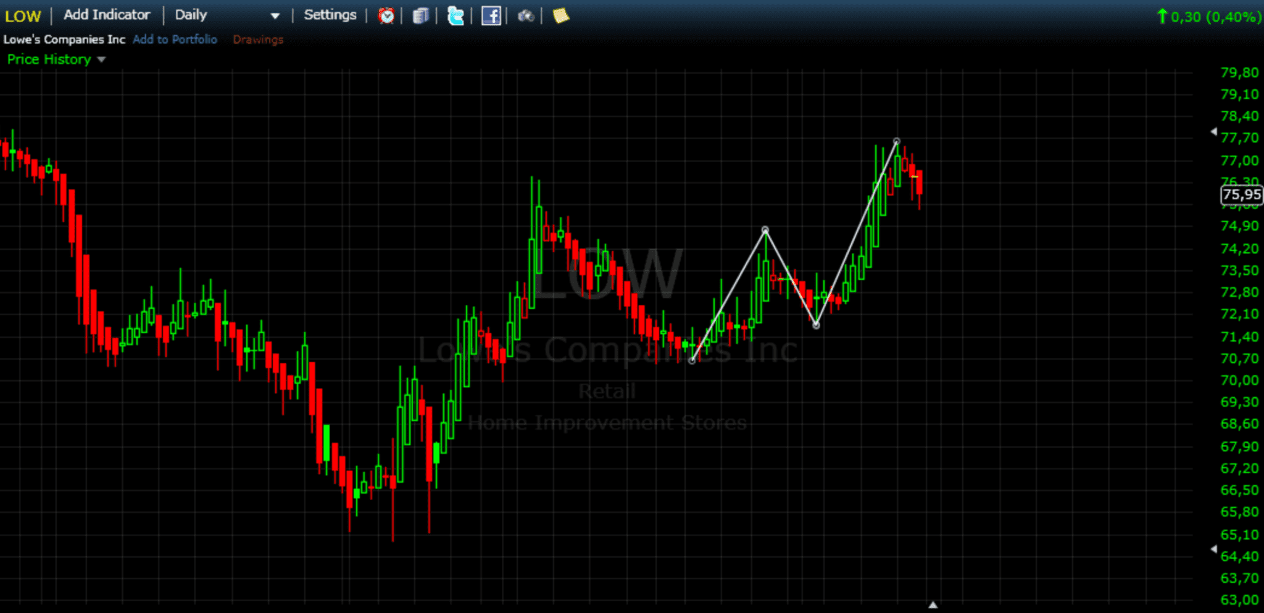
Task: Click the Add to Portfolio link
Action: coord(175,39)
